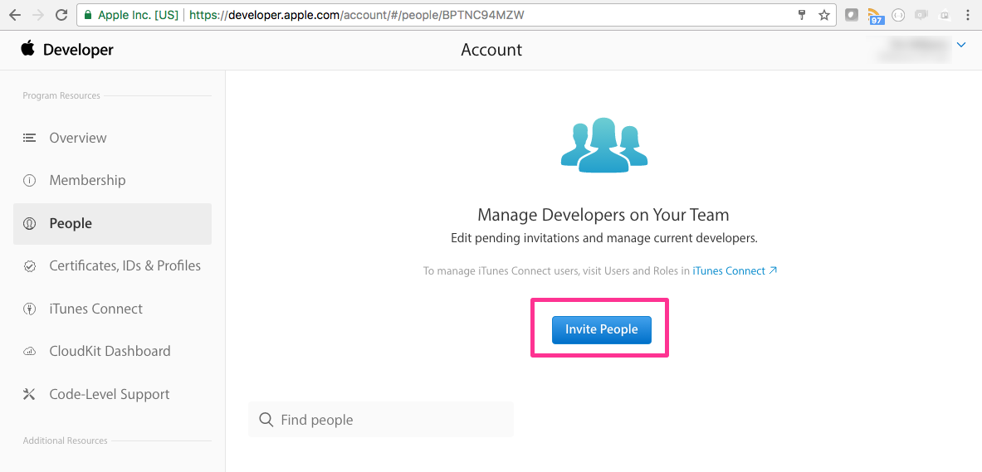
Task: Click the green padlock security icon
Action: click(88, 15)
